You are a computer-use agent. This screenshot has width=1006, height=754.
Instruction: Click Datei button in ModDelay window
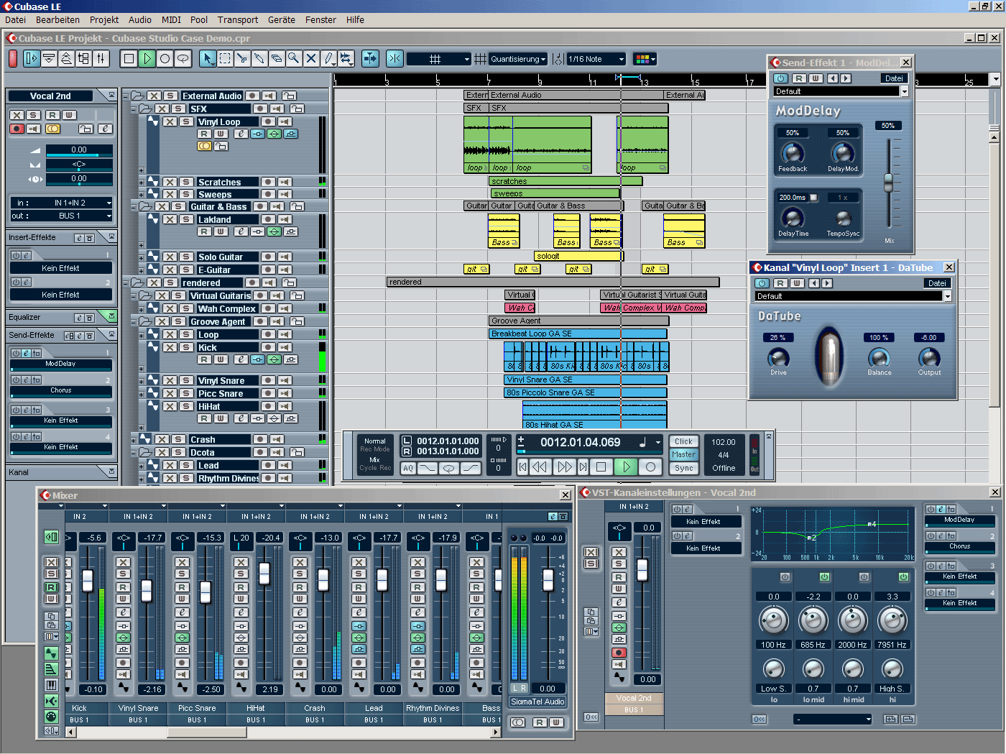pos(894,78)
